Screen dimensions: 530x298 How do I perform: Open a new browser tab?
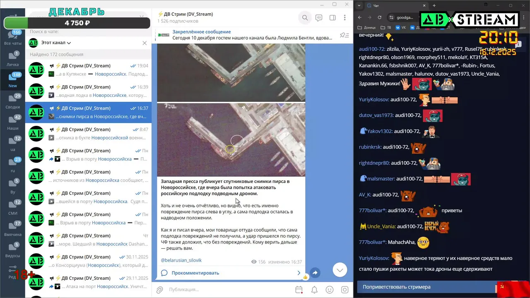(x=434, y=5)
